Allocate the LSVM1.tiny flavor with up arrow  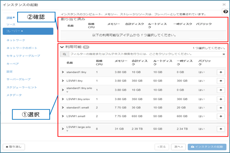click(x=221, y=81)
